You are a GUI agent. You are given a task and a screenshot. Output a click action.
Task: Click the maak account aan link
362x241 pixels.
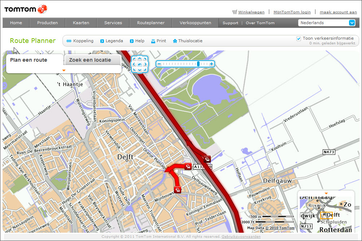338,12
